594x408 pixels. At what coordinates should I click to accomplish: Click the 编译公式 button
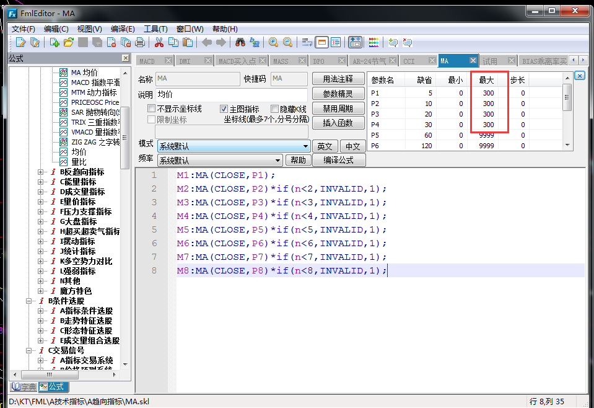(x=338, y=160)
